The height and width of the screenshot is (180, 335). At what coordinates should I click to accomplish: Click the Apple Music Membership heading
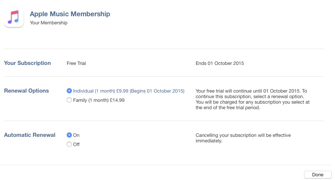(x=70, y=14)
